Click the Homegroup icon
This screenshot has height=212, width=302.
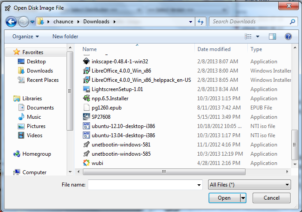(x=17, y=154)
